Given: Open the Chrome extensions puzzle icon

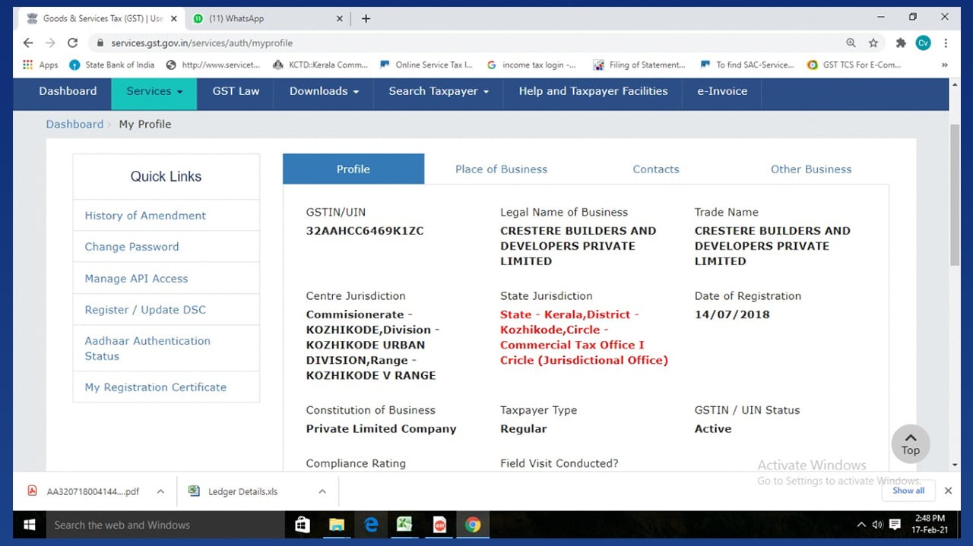Looking at the screenshot, I should pyautogui.click(x=901, y=43).
